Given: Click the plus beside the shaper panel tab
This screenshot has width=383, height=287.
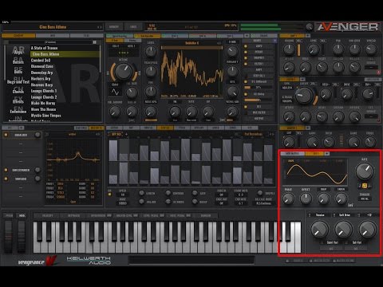Looking at the screenshot, I should click(308, 128).
